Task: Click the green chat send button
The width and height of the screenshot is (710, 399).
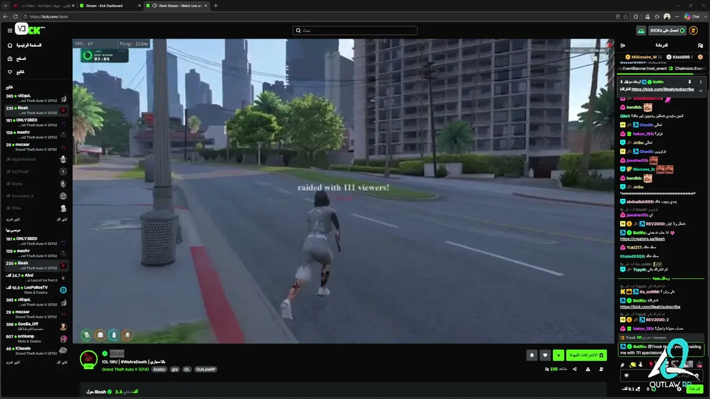Action: (x=695, y=389)
